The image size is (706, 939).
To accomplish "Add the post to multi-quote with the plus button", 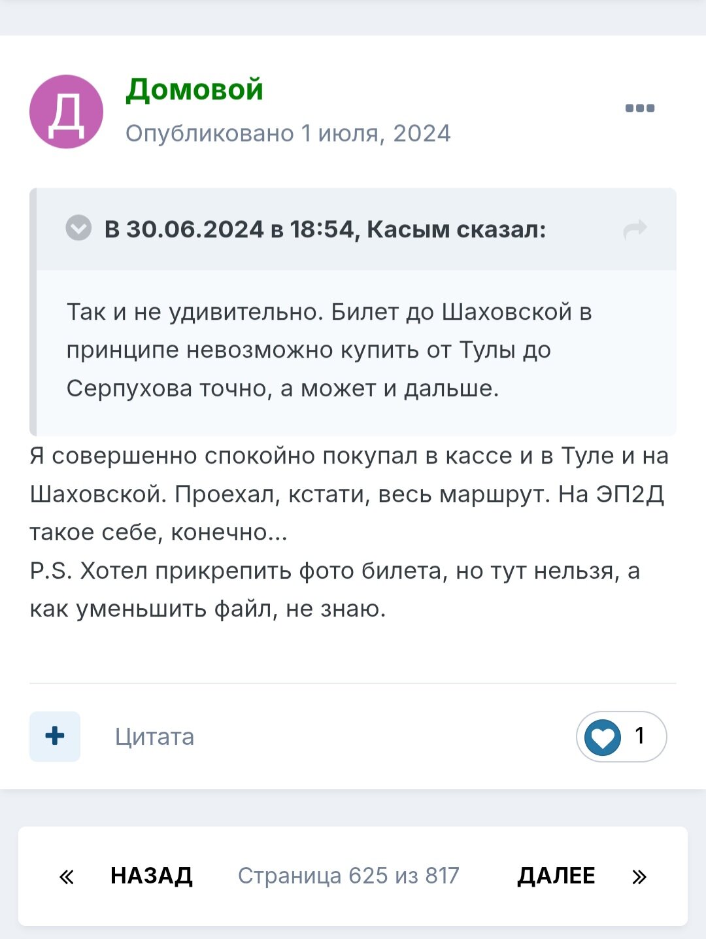I will (x=55, y=736).
